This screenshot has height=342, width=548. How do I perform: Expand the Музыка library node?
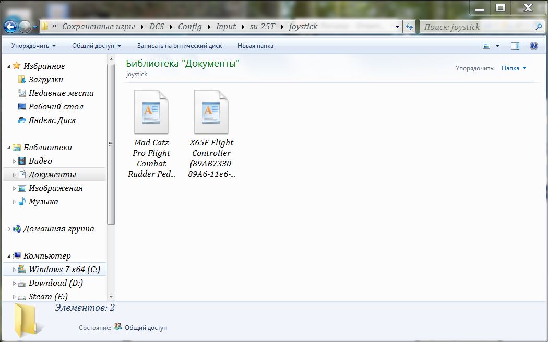point(14,202)
